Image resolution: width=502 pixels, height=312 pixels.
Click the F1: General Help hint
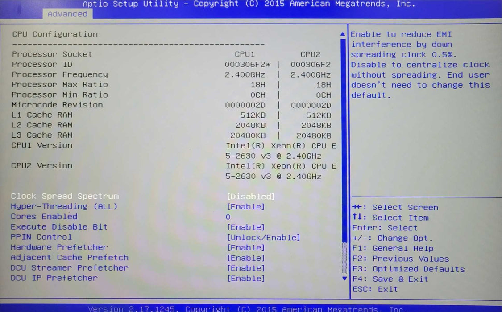click(393, 248)
